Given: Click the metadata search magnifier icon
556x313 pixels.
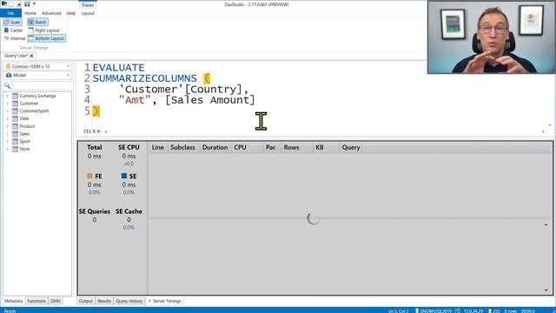Looking at the screenshot, I should [7, 85].
